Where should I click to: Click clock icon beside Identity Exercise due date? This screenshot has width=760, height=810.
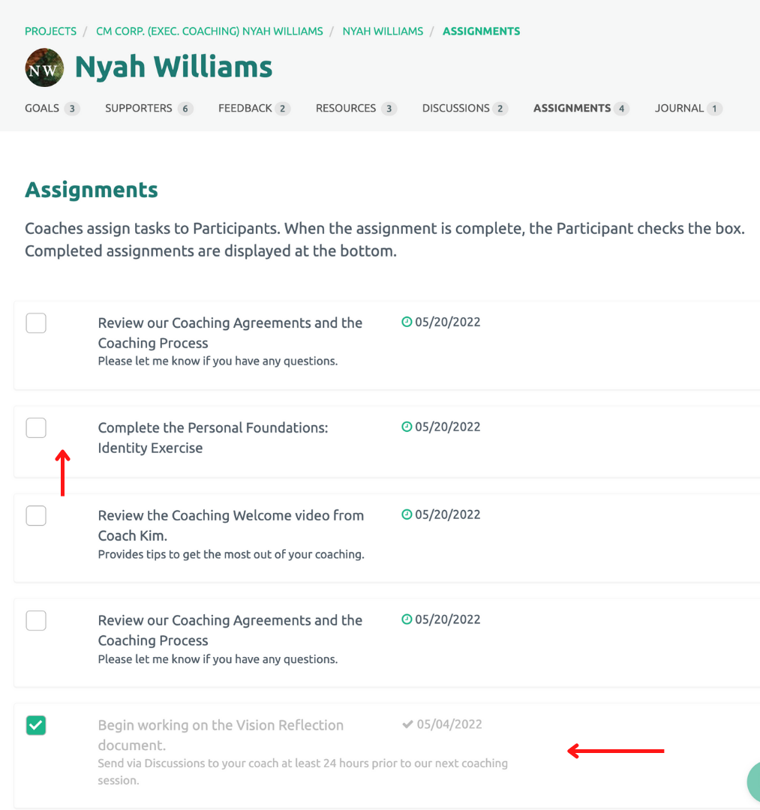(x=407, y=427)
